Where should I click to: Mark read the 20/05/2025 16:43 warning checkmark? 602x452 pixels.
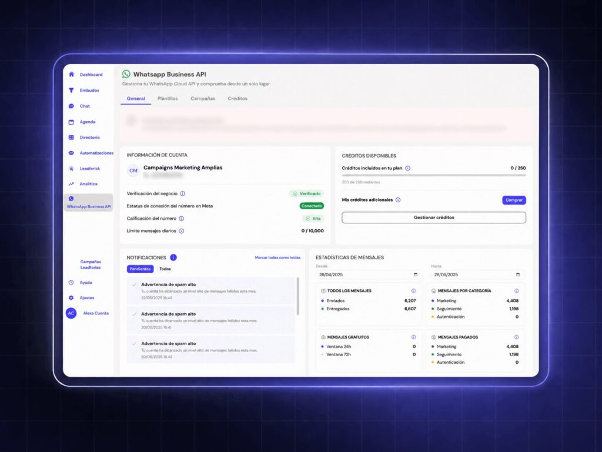135,343
